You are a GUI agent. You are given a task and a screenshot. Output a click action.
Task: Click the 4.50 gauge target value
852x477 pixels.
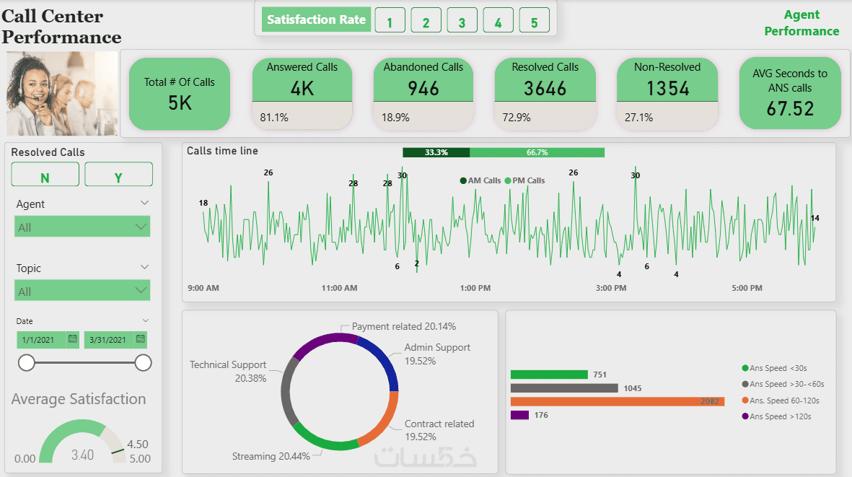[x=138, y=445]
